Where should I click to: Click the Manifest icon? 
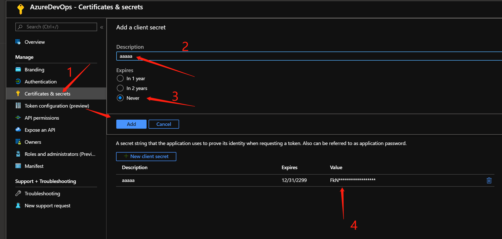pos(18,166)
